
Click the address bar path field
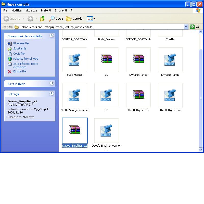point(99,27)
